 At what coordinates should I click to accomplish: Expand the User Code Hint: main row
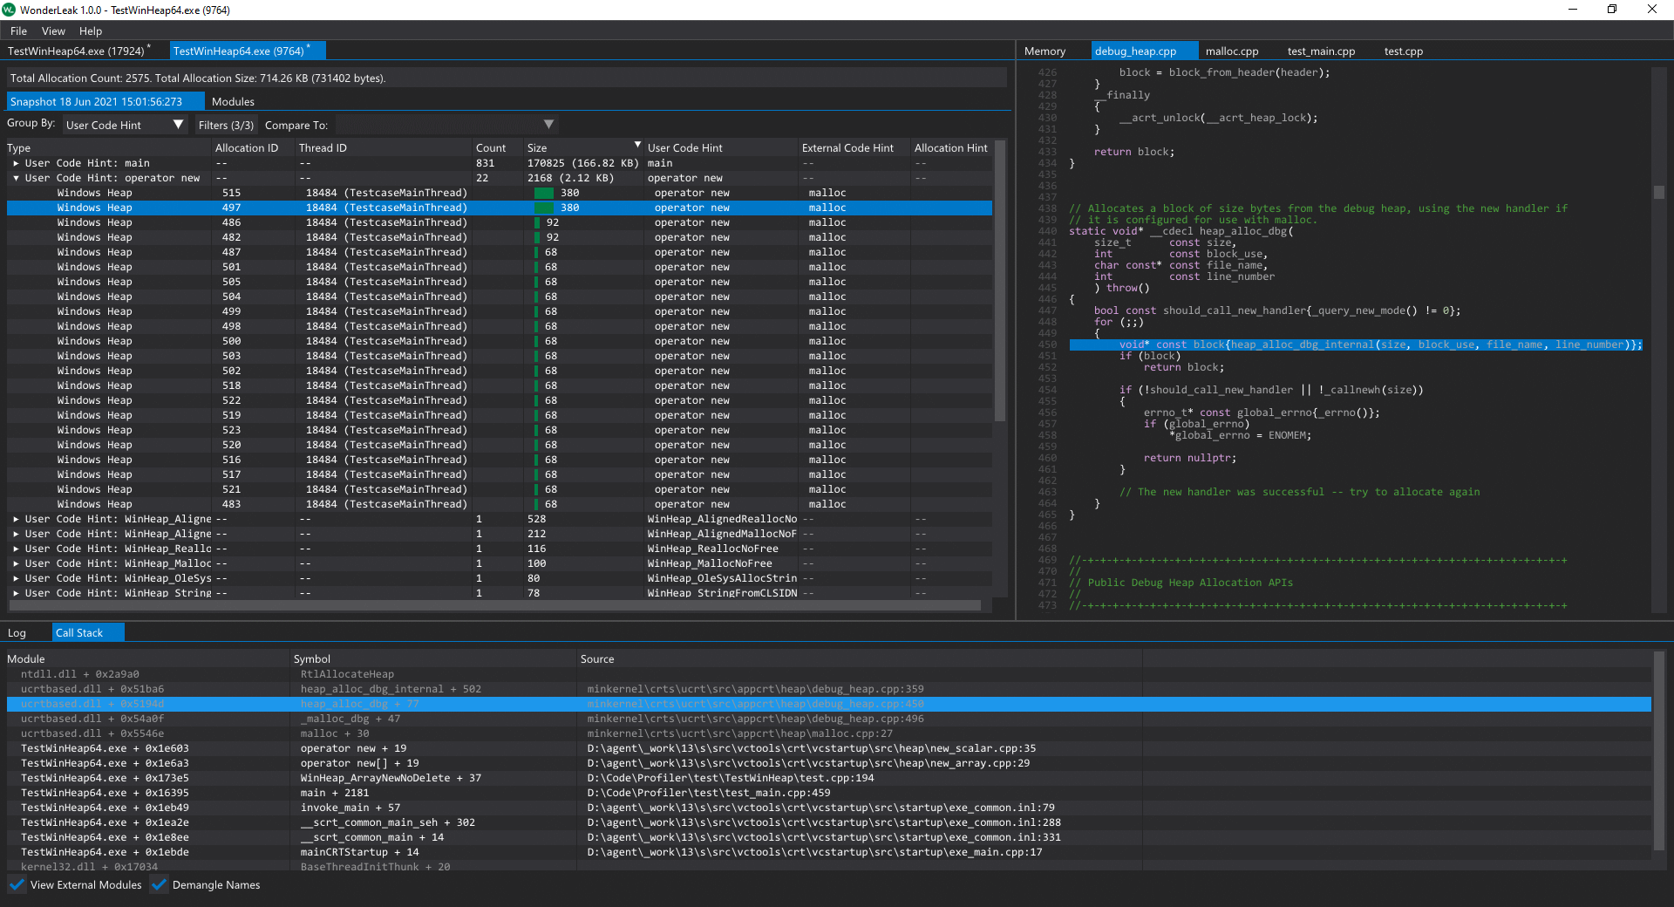click(15, 163)
